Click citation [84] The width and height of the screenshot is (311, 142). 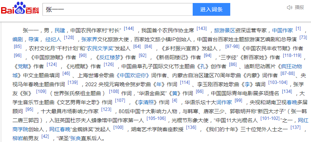coord(148,46)
